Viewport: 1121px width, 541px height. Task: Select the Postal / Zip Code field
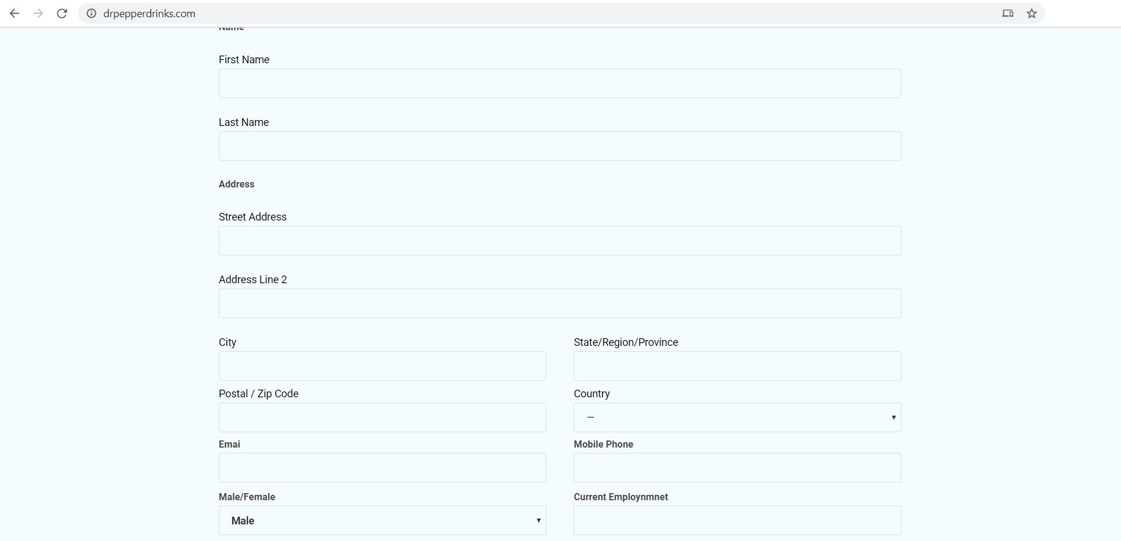tap(382, 417)
